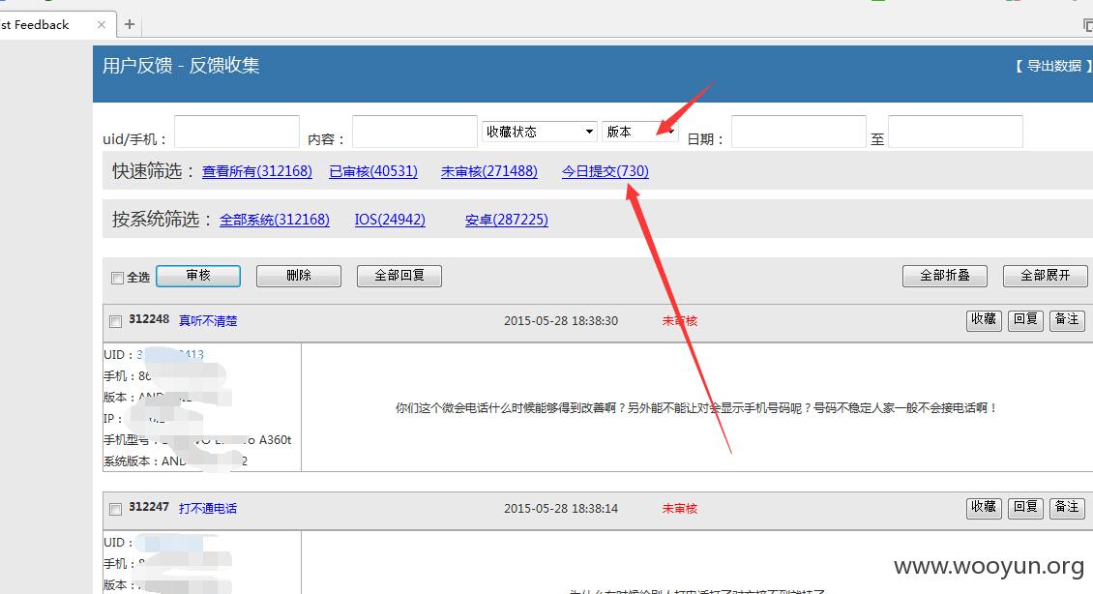The image size is (1093, 594).
Task: Open 查看所有(312168) filter link
Action: (x=257, y=171)
